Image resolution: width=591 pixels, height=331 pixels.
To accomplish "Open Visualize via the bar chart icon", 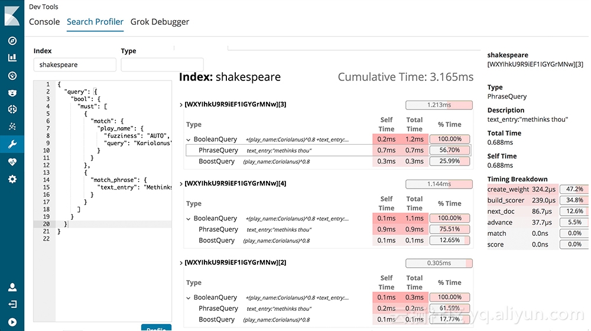I will coord(12,57).
